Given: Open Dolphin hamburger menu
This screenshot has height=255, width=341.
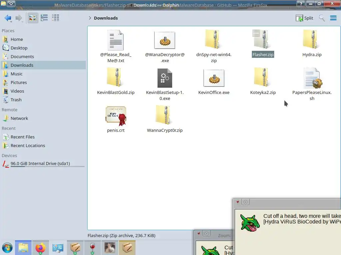Looking at the screenshot, I should coord(333,18).
